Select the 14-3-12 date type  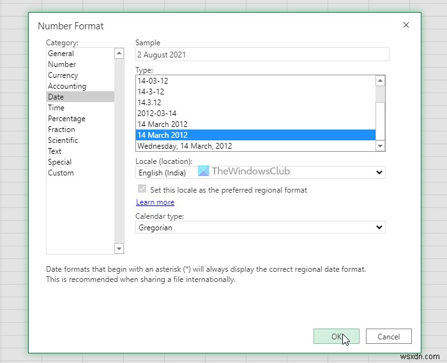255,92
